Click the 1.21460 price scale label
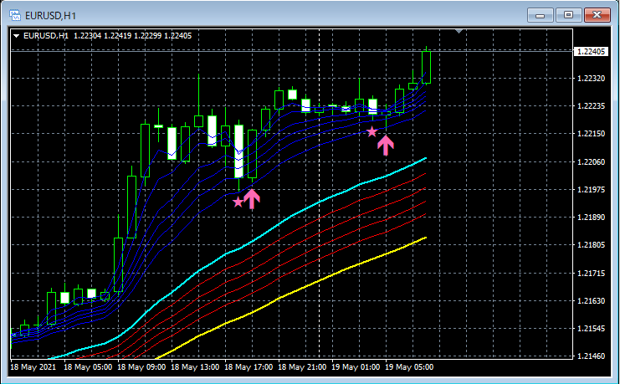The image size is (620, 384). (x=591, y=356)
